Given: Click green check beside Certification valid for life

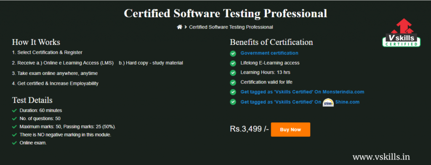Looking at the screenshot, I should pos(233,82).
